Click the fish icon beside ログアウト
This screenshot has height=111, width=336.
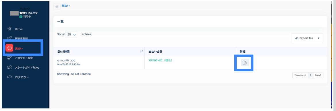tap(9, 77)
